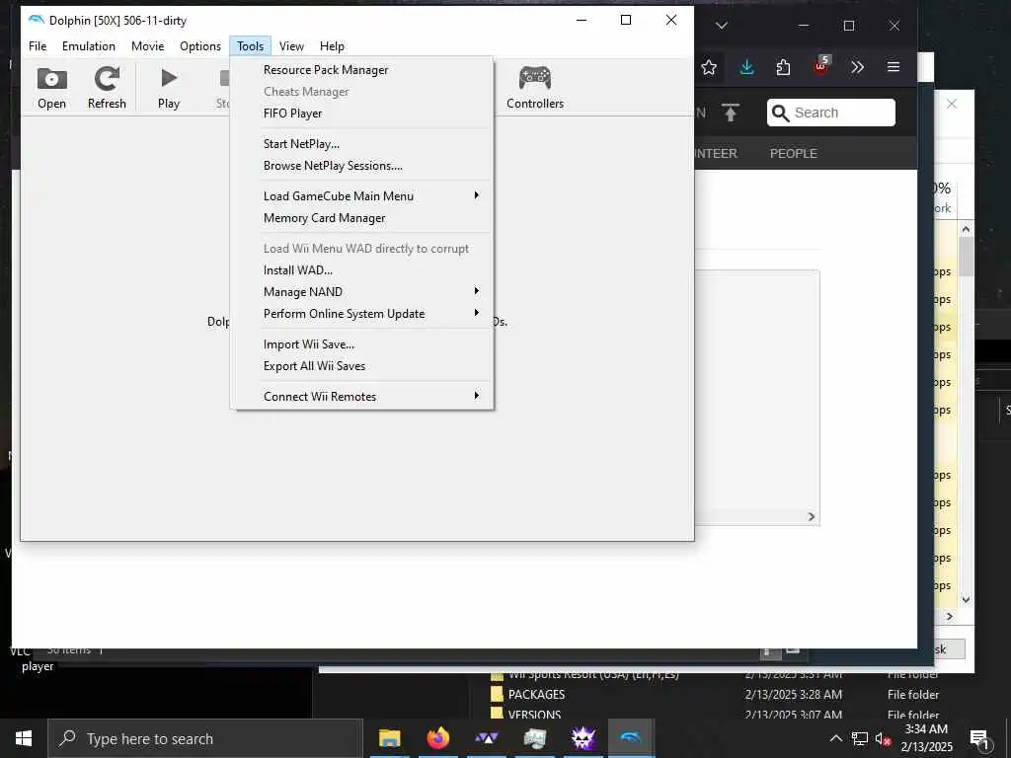1011x758 pixels.
Task: Click the network tray icon
Action: click(x=860, y=738)
